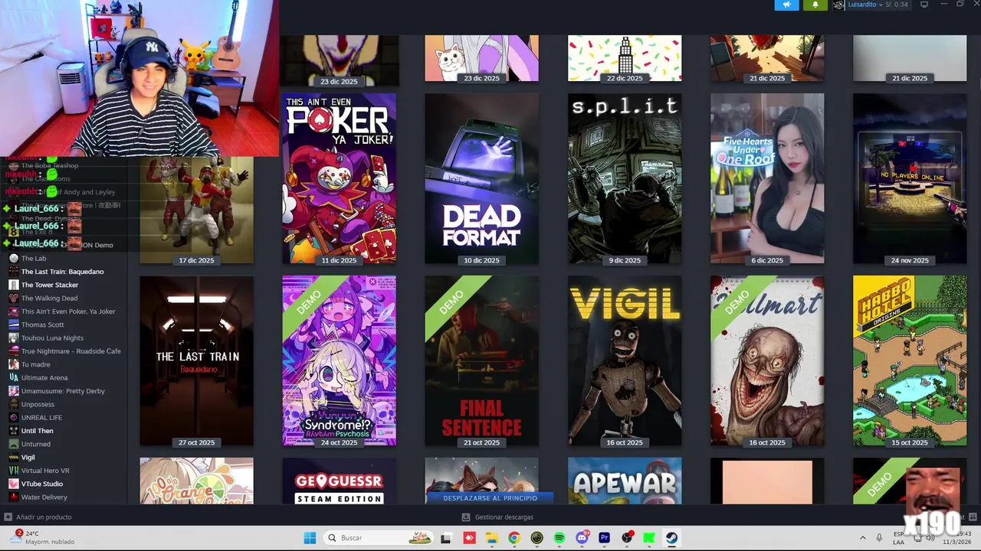981x551 pixels.
Task: Select UNREAL LIFE in library list
Action: point(41,418)
